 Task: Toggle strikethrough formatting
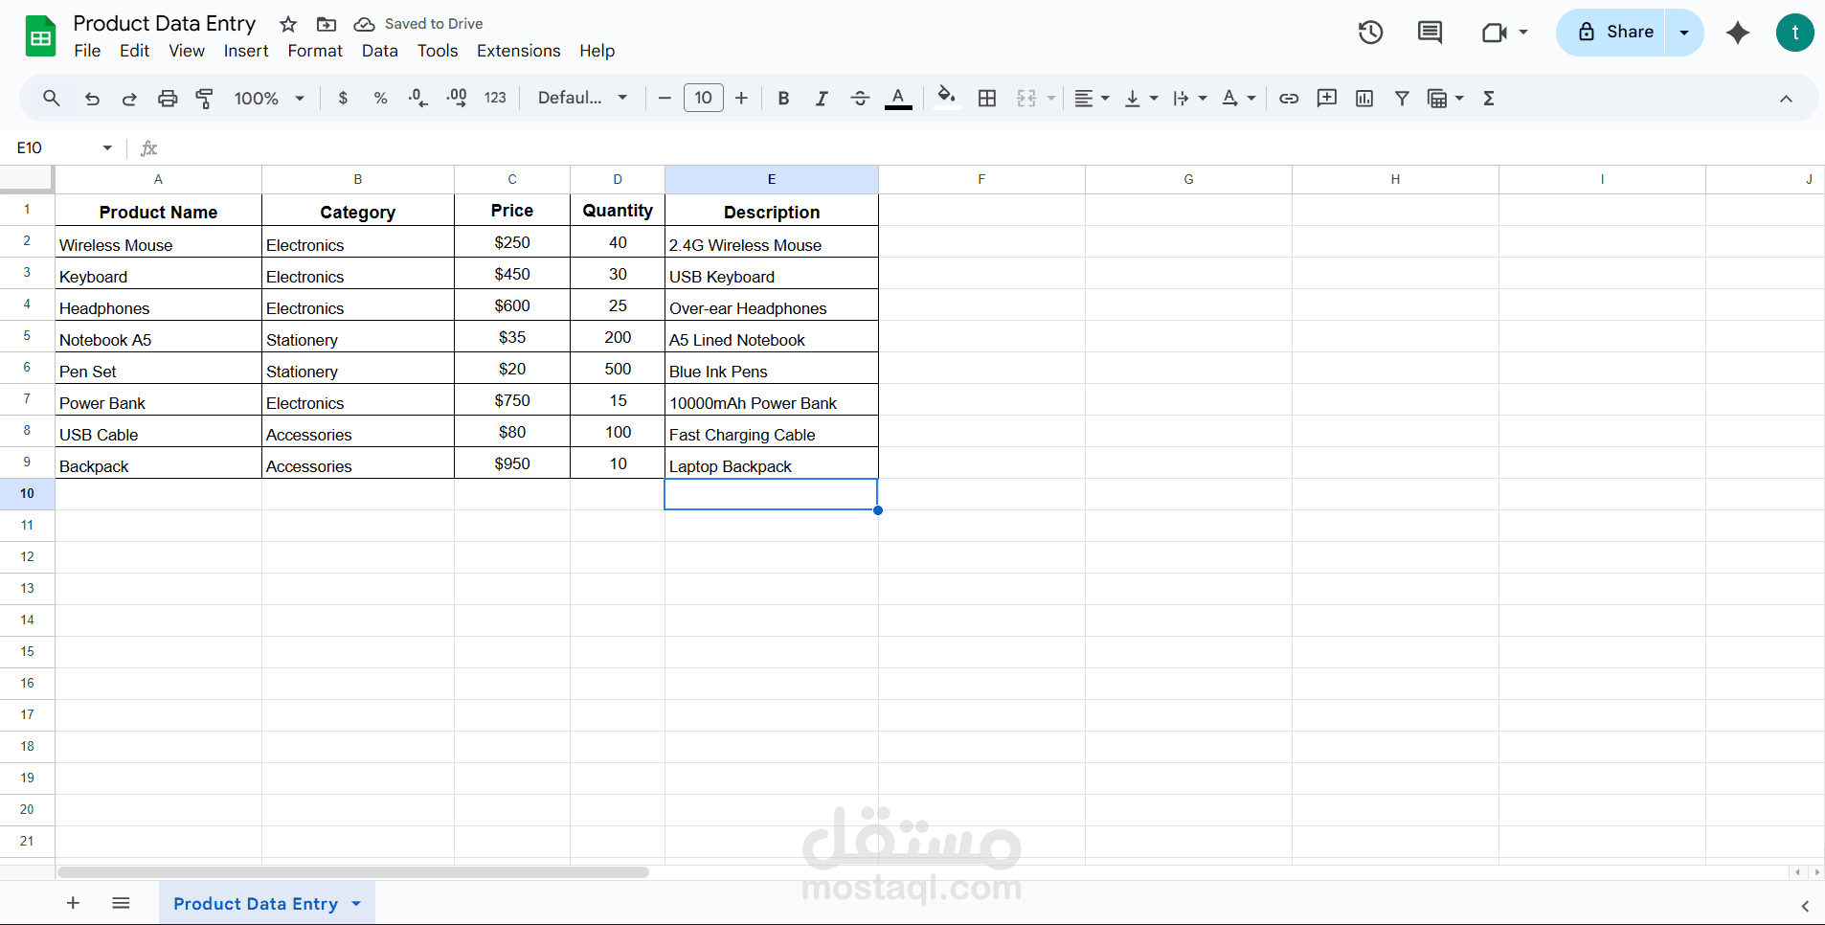(860, 98)
